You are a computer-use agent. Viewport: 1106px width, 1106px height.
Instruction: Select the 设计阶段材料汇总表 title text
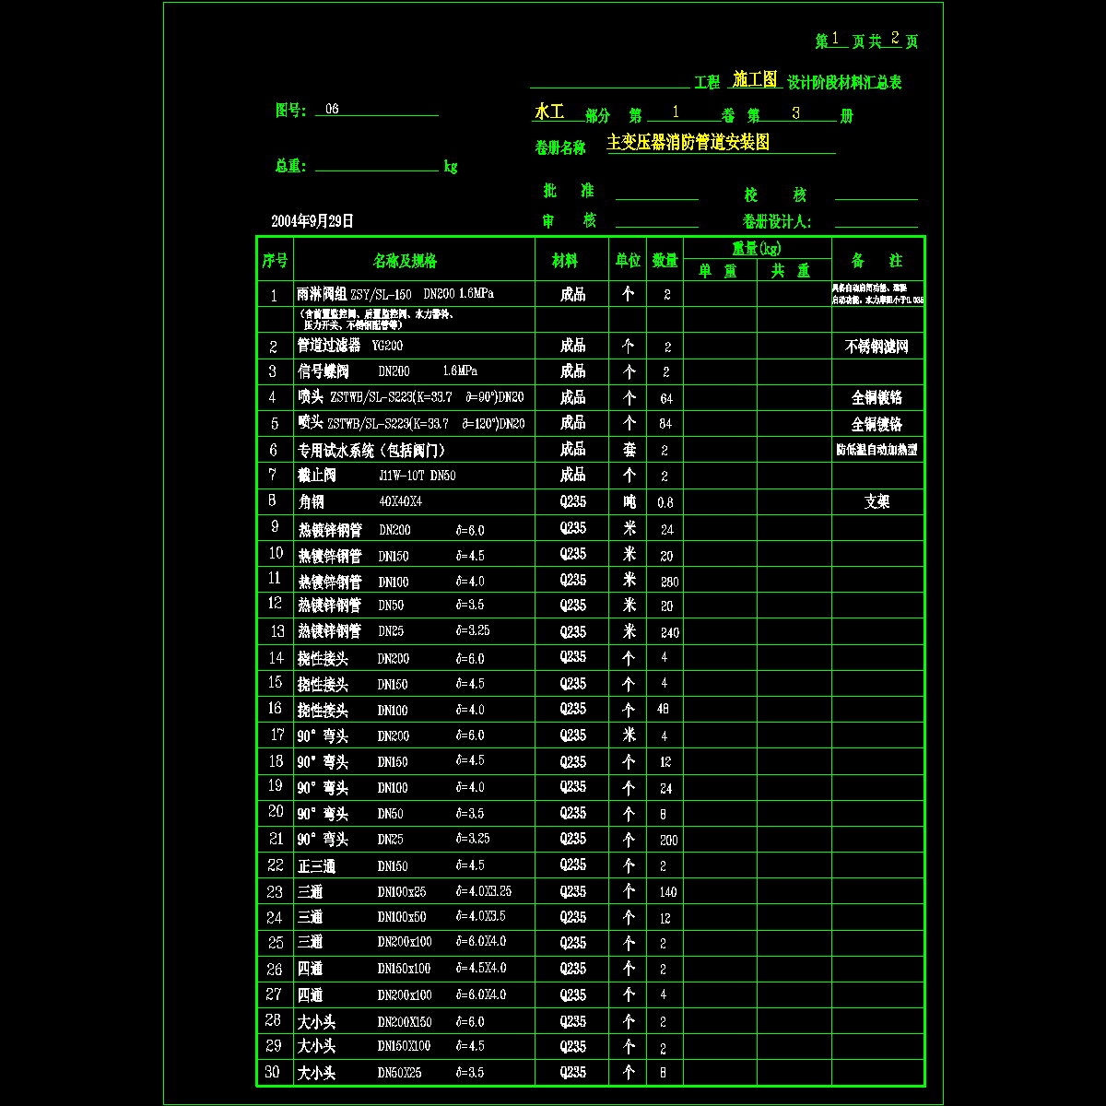[844, 82]
